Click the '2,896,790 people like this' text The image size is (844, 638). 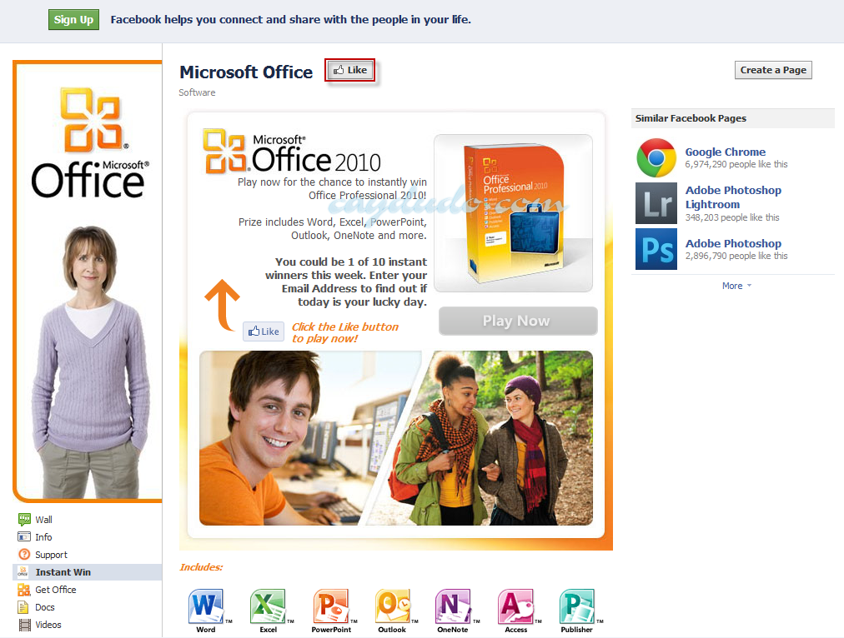736,256
